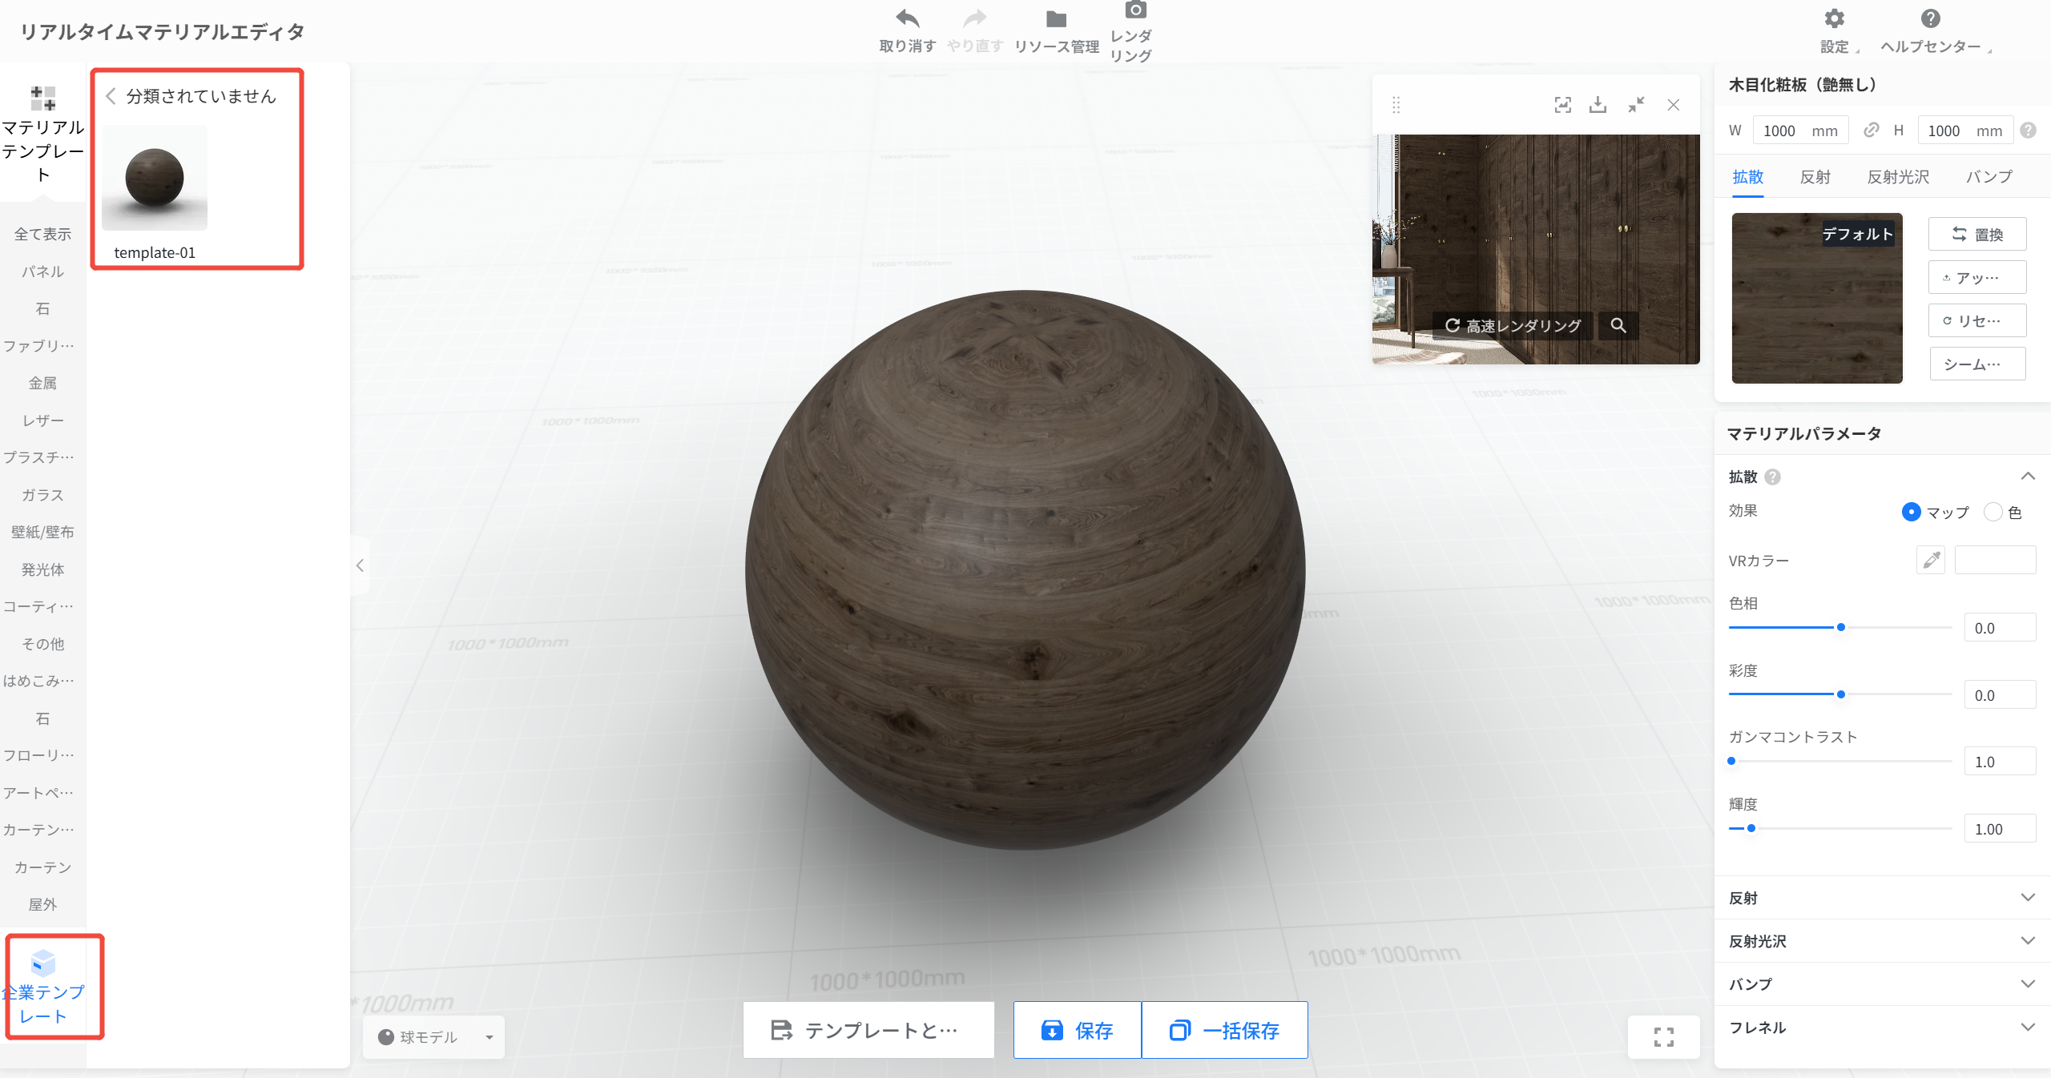Switch to the 反射光沢 tab
Viewport: 2051px width, 1078px height.
(x=1898, y=177)
